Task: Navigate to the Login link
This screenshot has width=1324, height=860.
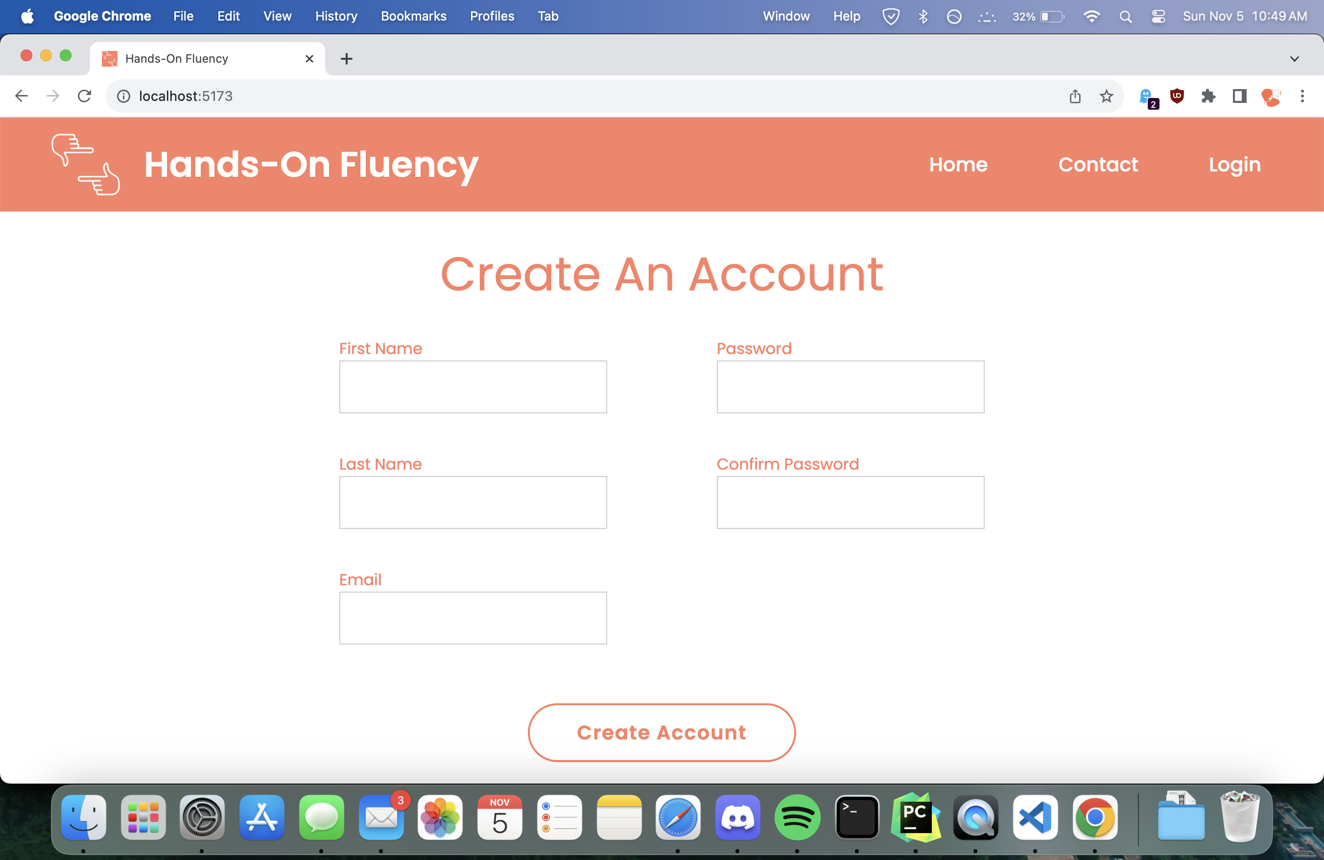Action: click(1234, 164)
